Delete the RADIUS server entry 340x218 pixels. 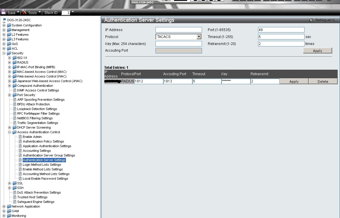(x=323, y=82)
